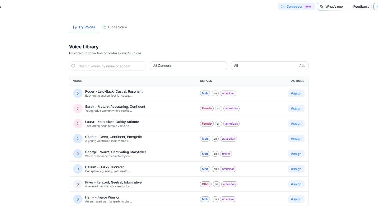Focus the search voices input field
This screenshot has width=378, height=212.
(x=108, y=66)
